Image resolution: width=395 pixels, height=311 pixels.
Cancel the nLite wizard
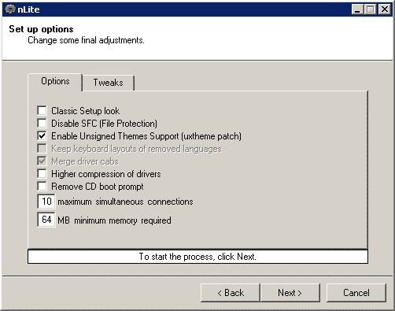pos(356,293)
